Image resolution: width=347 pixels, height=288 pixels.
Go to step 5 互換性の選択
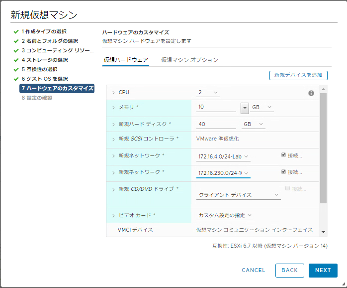click(39, 69)
